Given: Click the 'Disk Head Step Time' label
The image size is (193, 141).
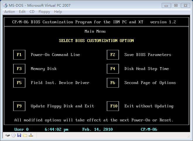Looking at the screenshot, I should tap(147, 69).
